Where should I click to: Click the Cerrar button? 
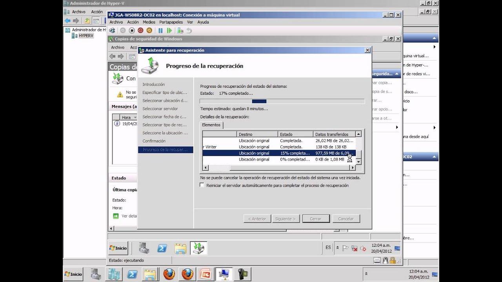315,219
